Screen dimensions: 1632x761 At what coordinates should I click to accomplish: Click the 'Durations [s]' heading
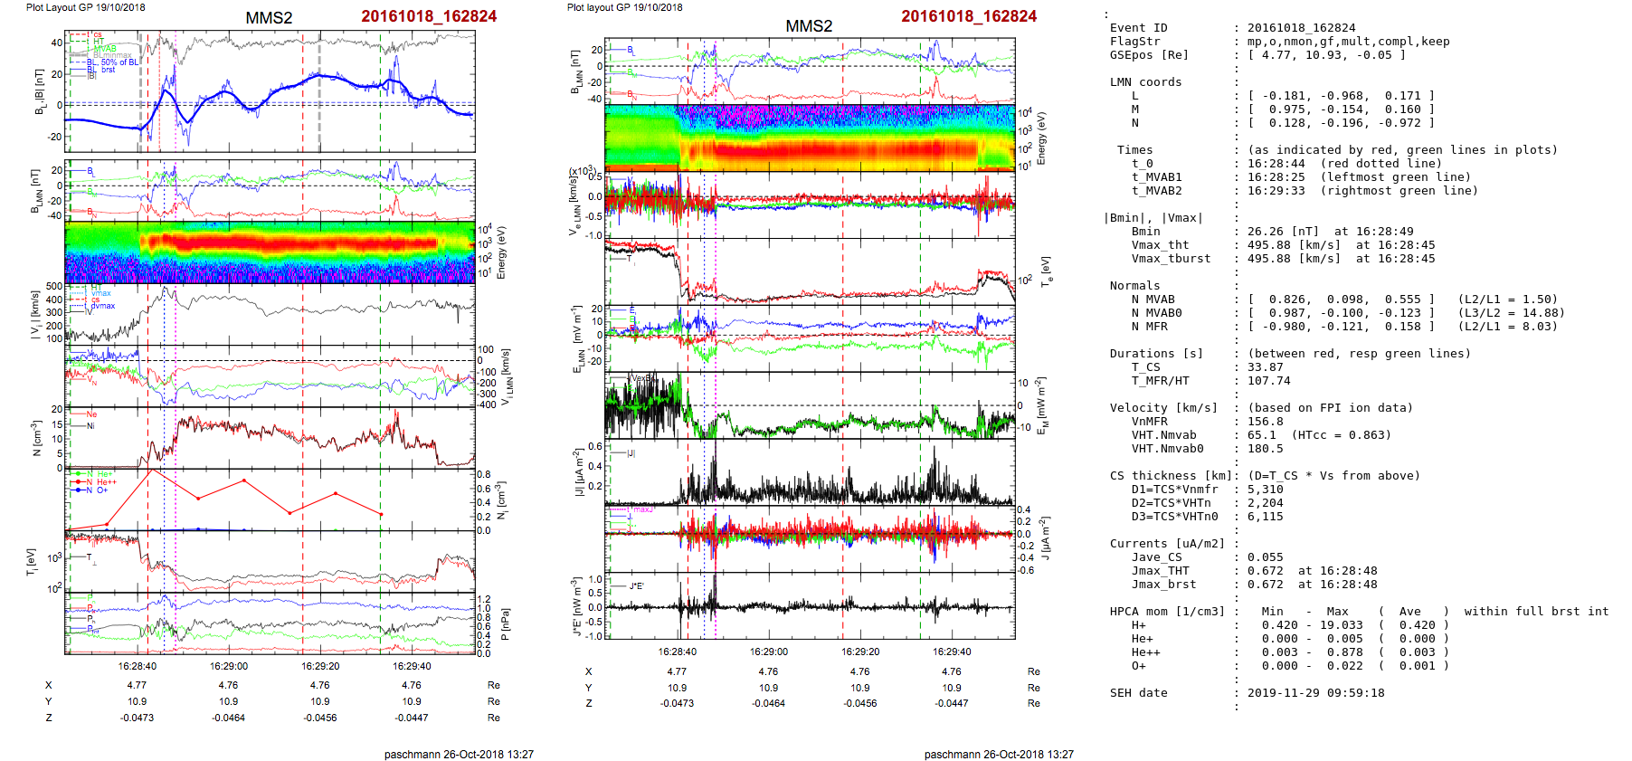(x=1156, y=354)
